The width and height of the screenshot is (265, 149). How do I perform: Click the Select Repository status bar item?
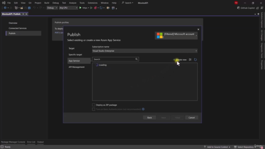tap(245, 147)
